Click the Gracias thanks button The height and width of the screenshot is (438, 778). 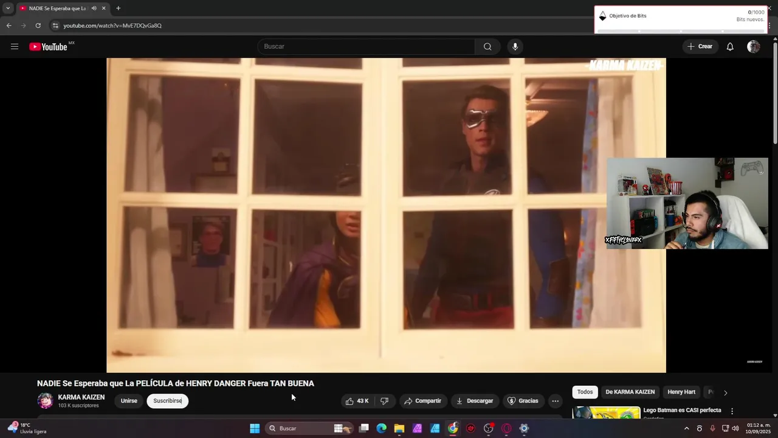click(523, 401)
